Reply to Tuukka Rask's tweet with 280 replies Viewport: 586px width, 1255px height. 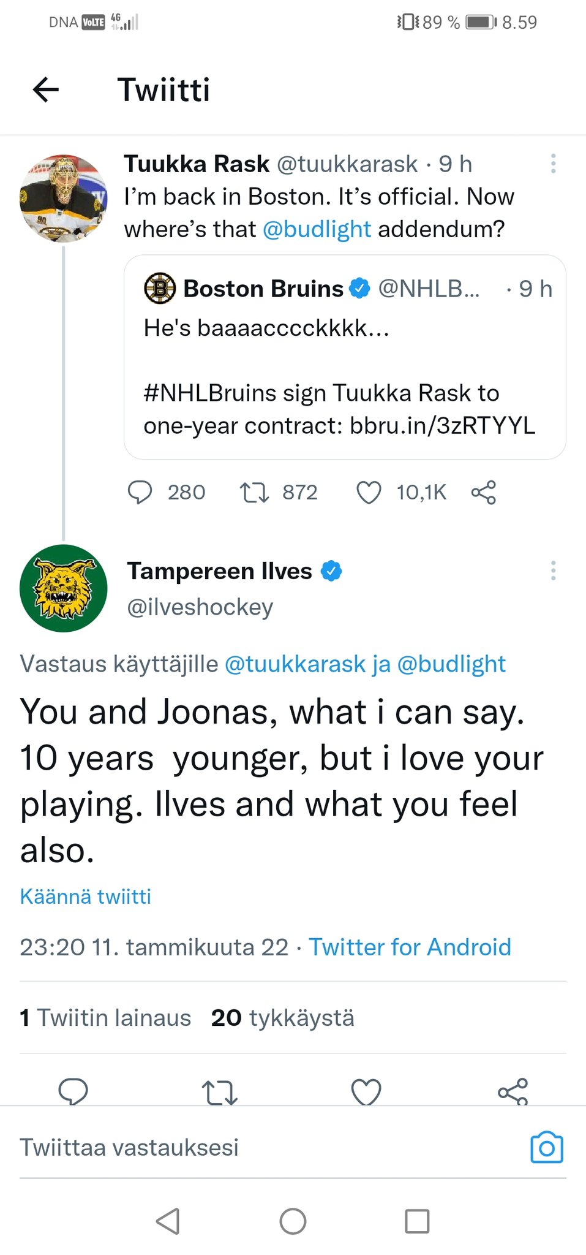pyautogui.click(x=140, y=492)
